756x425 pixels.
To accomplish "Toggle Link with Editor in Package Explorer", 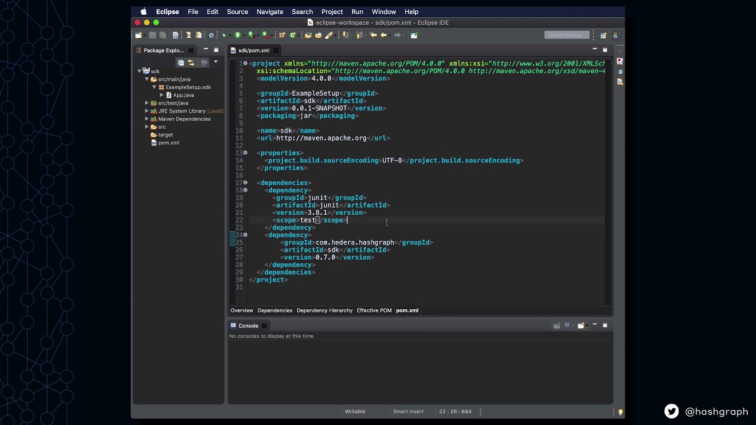I will point(191,62).
